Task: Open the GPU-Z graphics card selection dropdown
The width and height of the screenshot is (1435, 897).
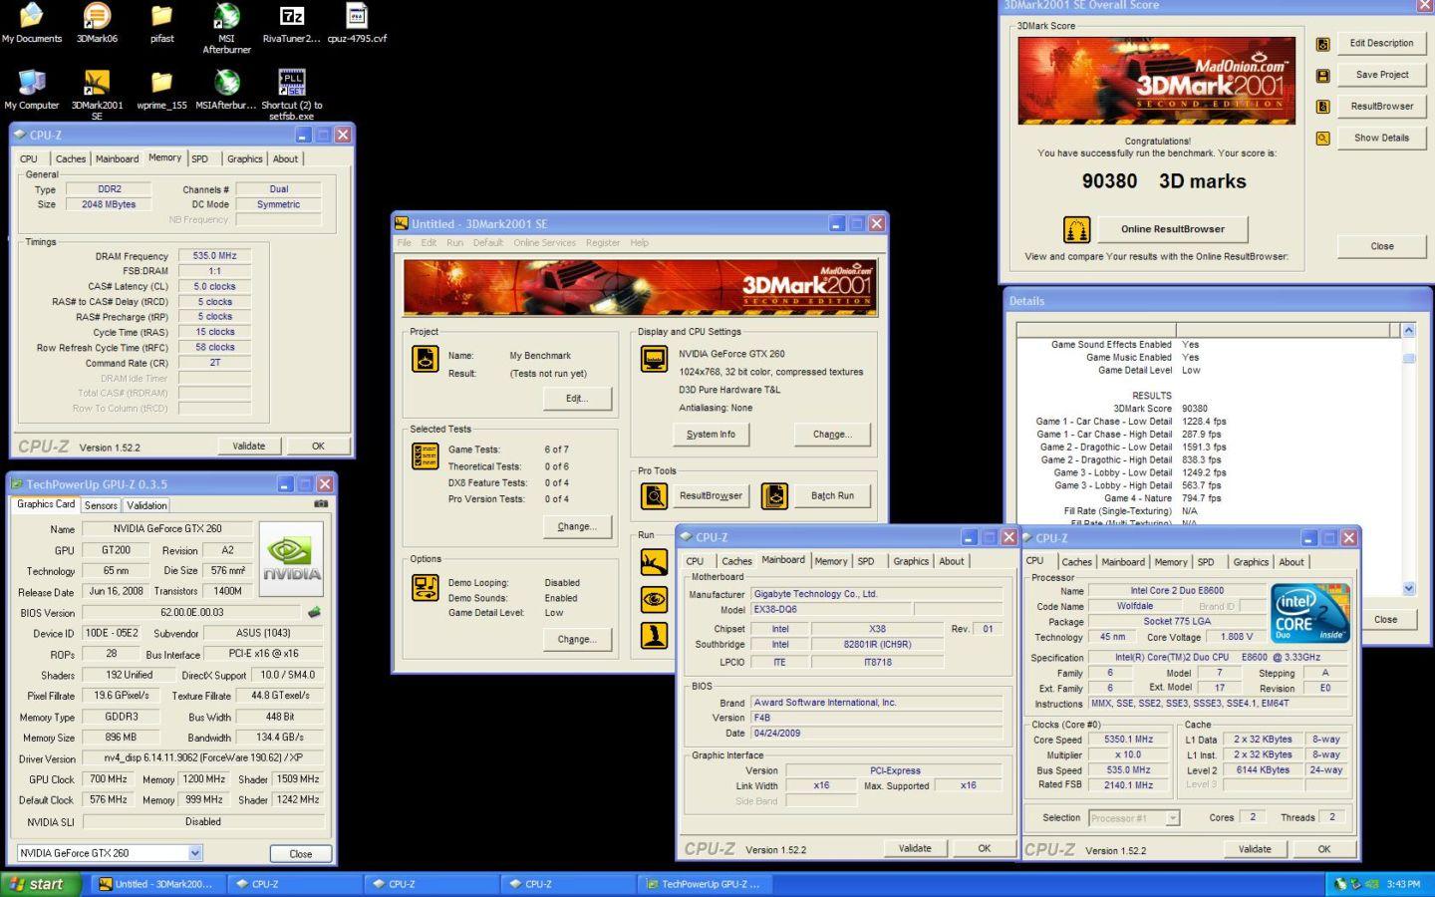Action: click(x=195, y=853)
